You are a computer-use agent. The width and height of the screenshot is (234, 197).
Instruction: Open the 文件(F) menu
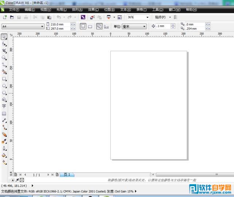click(x=14, y=10)
